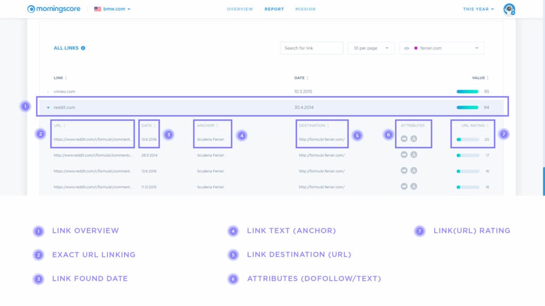545x306 pixels.
Task: Click dofollow arrow icon in row rated 20
Action: (404, 139)
